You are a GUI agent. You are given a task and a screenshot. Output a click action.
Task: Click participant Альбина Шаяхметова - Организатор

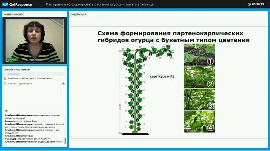[30, 78]
